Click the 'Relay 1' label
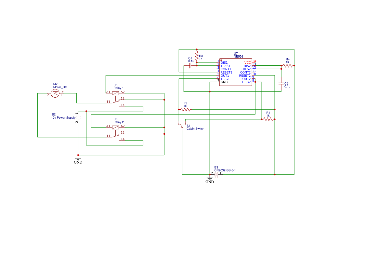Viewport: 380px width, 269px height. pos(119,88)
